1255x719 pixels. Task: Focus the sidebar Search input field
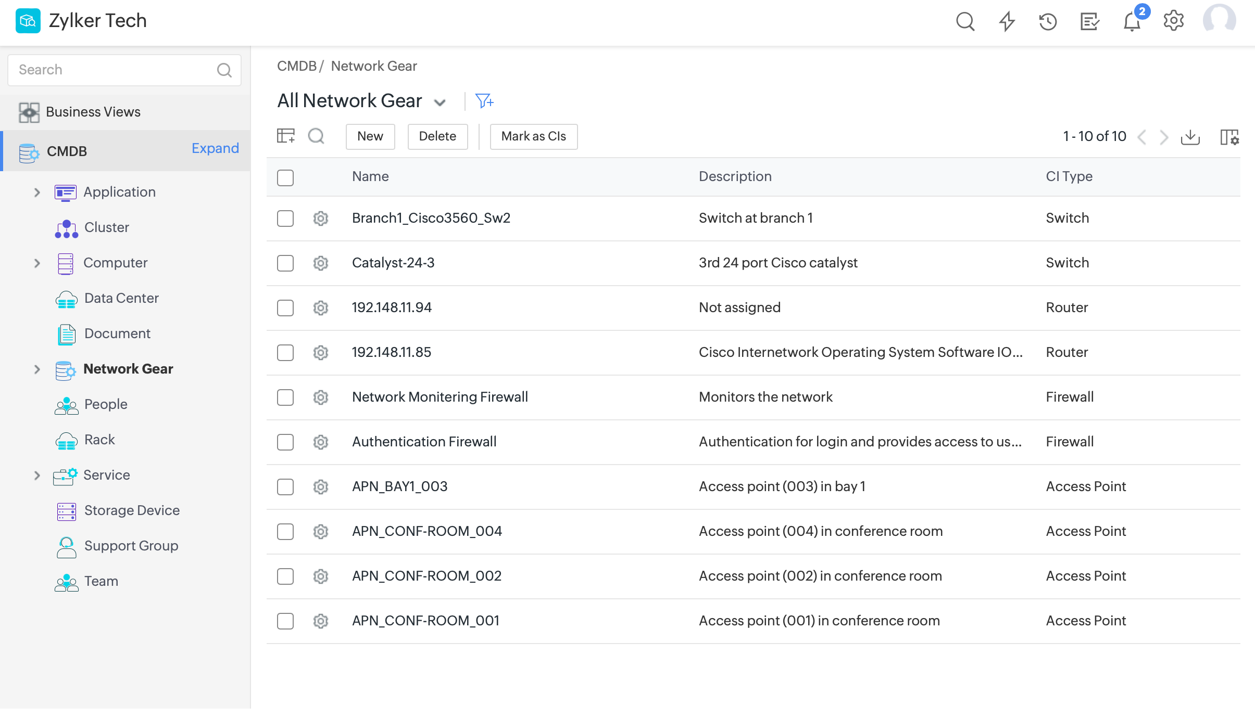tap(124, 70)
